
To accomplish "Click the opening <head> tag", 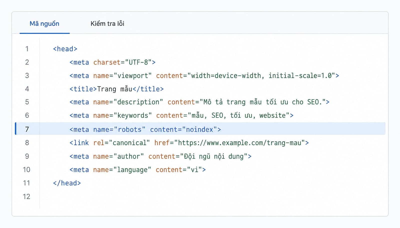I will (65, 49).
